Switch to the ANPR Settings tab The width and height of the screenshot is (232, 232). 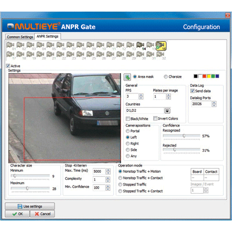pos(48,37)
